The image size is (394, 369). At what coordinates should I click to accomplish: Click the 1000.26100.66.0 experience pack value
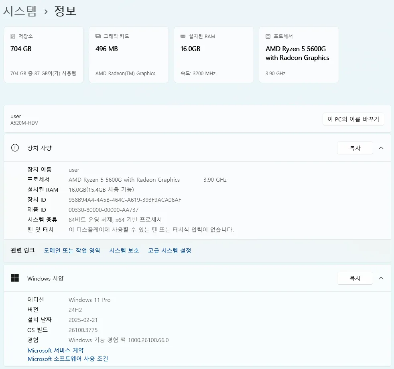[x=148, y=340]
